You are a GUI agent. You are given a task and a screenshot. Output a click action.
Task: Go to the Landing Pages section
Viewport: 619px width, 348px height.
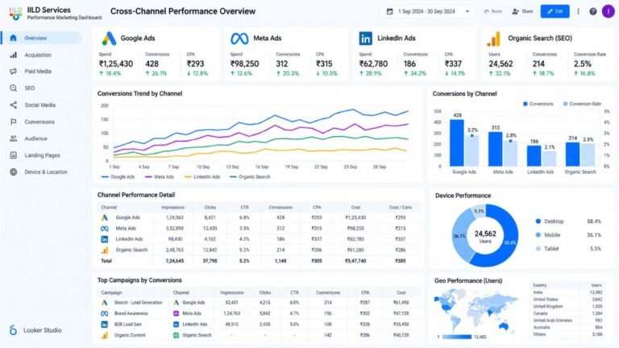coord(41,155)
